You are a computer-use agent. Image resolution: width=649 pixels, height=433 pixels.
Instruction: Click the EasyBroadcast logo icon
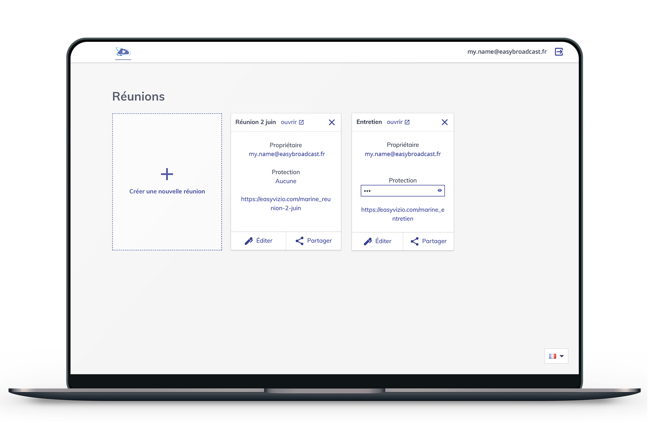[x=123, y=52]
